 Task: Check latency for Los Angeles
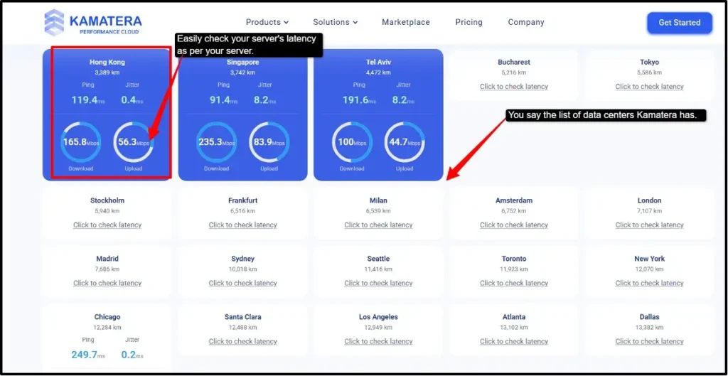pos(378,341)
